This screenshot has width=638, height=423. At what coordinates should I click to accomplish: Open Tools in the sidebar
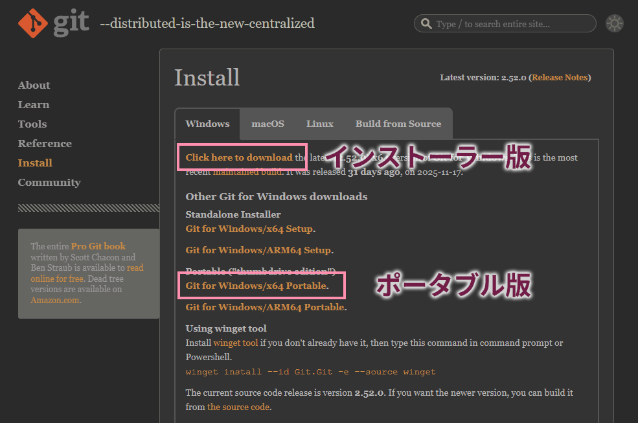click(x=32, y=124)
